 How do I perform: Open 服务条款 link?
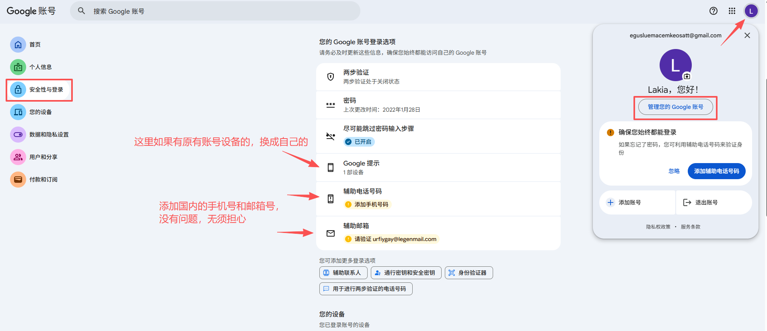[691, 227]
